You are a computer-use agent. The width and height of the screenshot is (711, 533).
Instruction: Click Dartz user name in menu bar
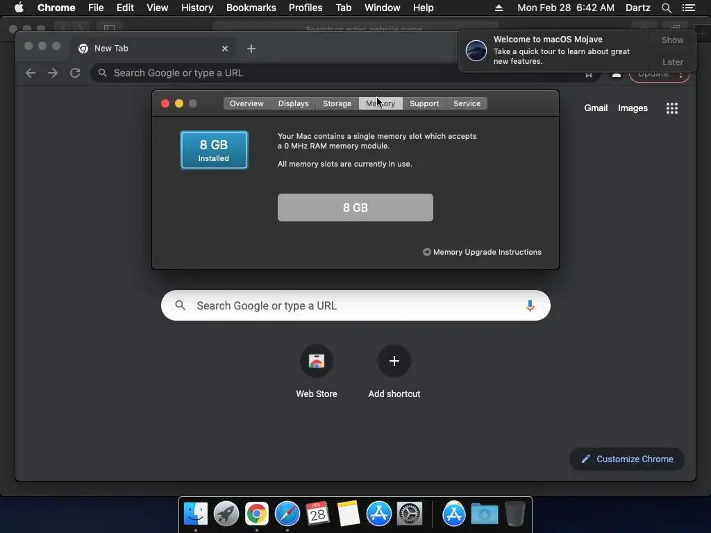click(x=637, y=8)
